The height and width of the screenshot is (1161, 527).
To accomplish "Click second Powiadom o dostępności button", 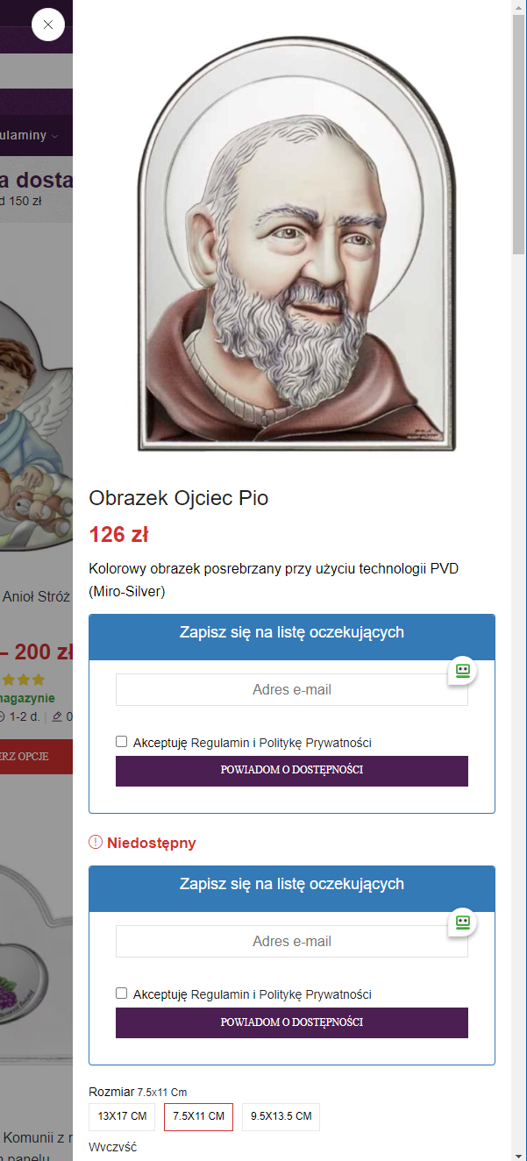I will click(292, 1022).
